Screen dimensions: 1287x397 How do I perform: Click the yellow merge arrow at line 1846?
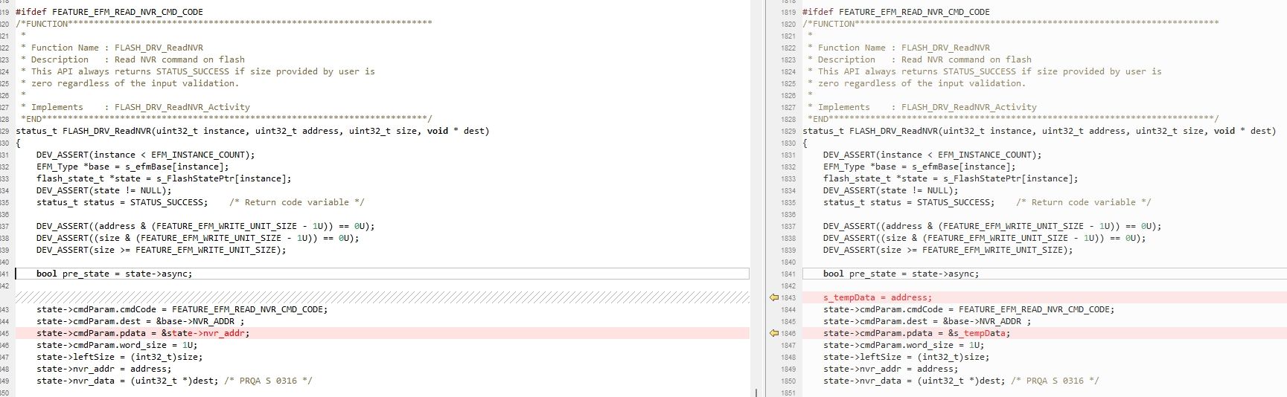click(773, 333)
